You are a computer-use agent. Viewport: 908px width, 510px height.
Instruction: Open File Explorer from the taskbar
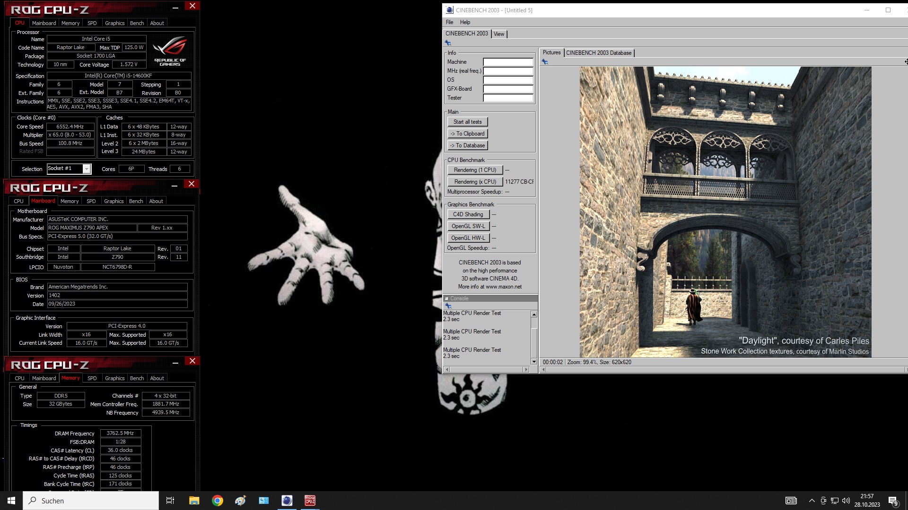click(194, 501)
